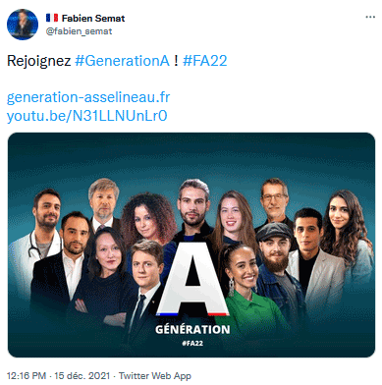Click Fabien Semat's profile avatar
This screenshot has height=385, width=382.
[23, 25]
